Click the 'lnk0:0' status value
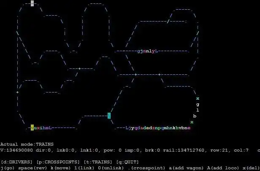This screenshot has width=260, height=171. click(66, 150)
